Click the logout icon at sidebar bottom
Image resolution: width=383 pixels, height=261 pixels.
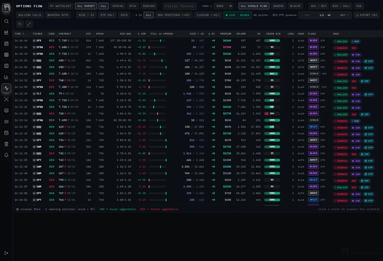6,253
